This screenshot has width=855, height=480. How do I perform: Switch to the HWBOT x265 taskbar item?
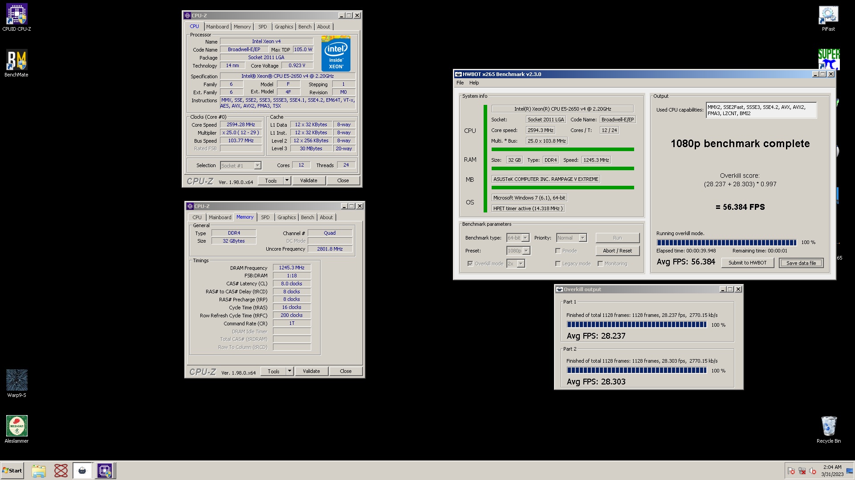82,471
